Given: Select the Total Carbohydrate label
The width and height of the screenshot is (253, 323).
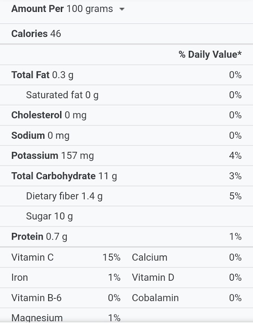Looking at the screenshot, I should click(53, 176).
